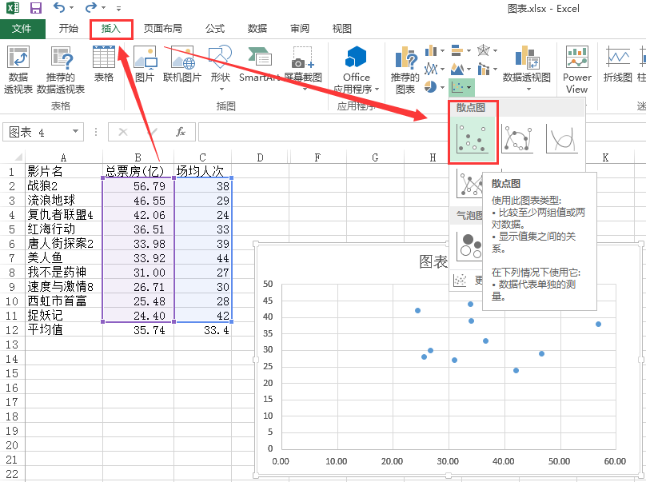Open more scatter charts option
The height and width of the screenshot is (482, 646).
(x=467, y=281)
